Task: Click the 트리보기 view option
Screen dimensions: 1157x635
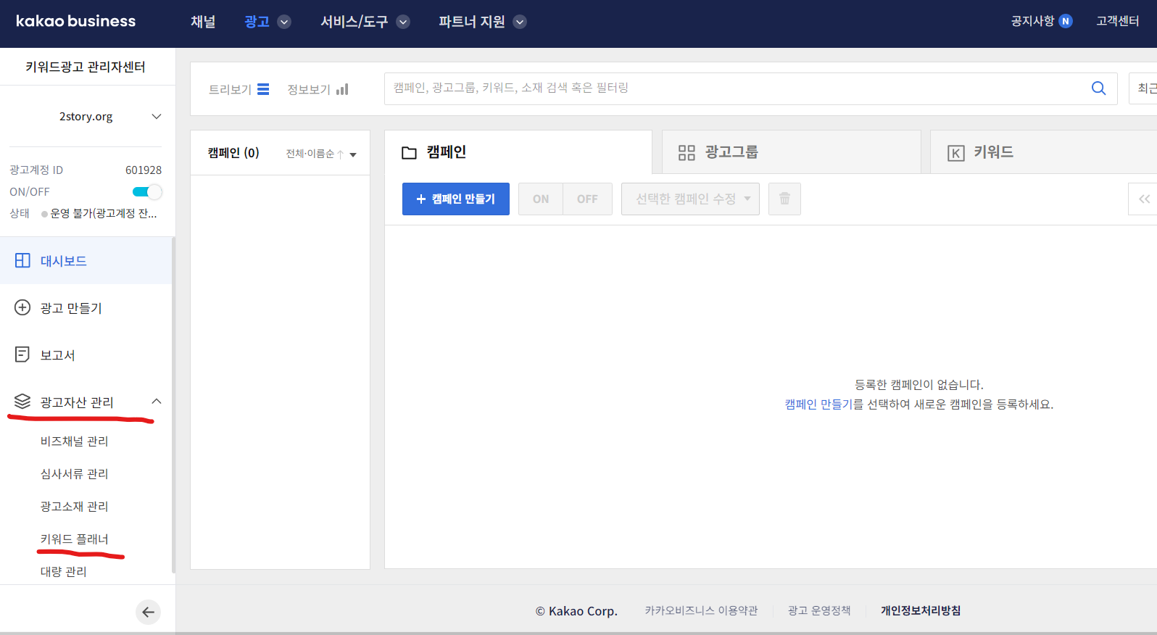Action: (x=239, y=89)
